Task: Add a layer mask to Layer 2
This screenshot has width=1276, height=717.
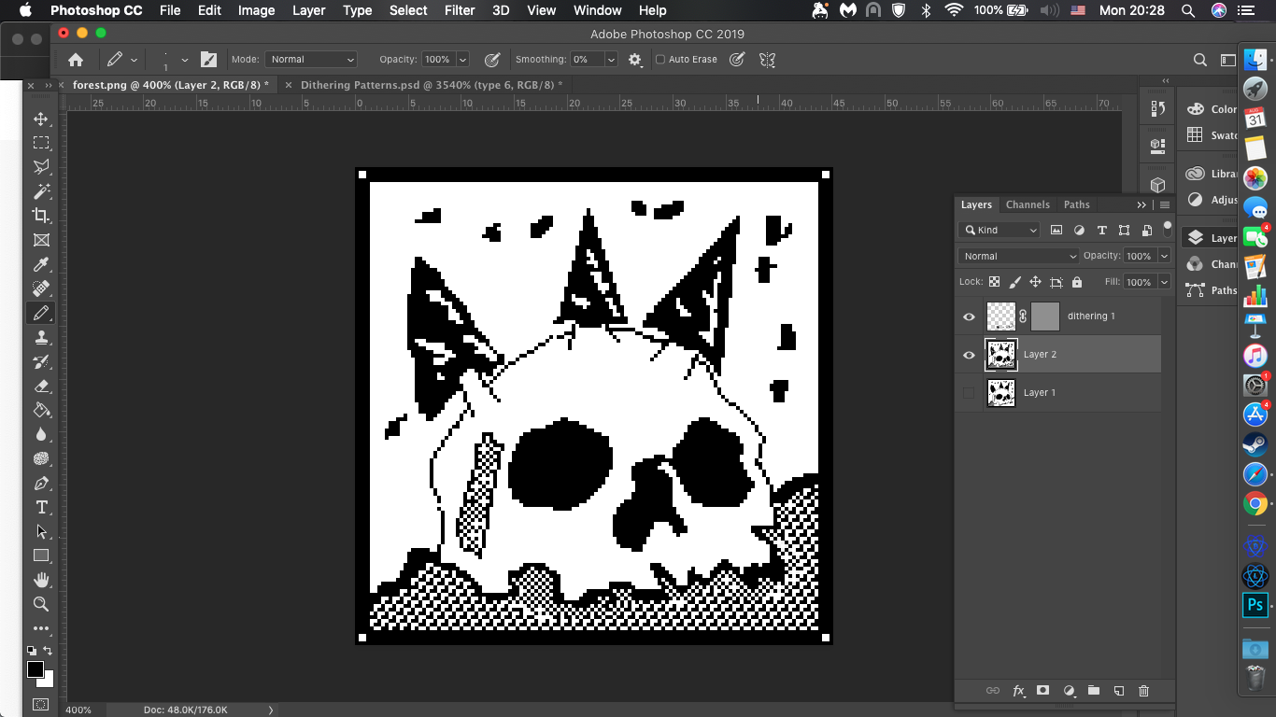Action: (x=1043, y=691)
